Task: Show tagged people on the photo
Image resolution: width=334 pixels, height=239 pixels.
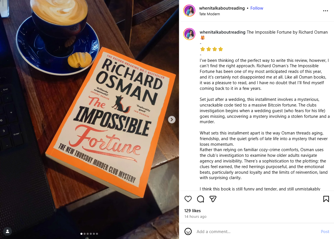Action: click(7, 231)
